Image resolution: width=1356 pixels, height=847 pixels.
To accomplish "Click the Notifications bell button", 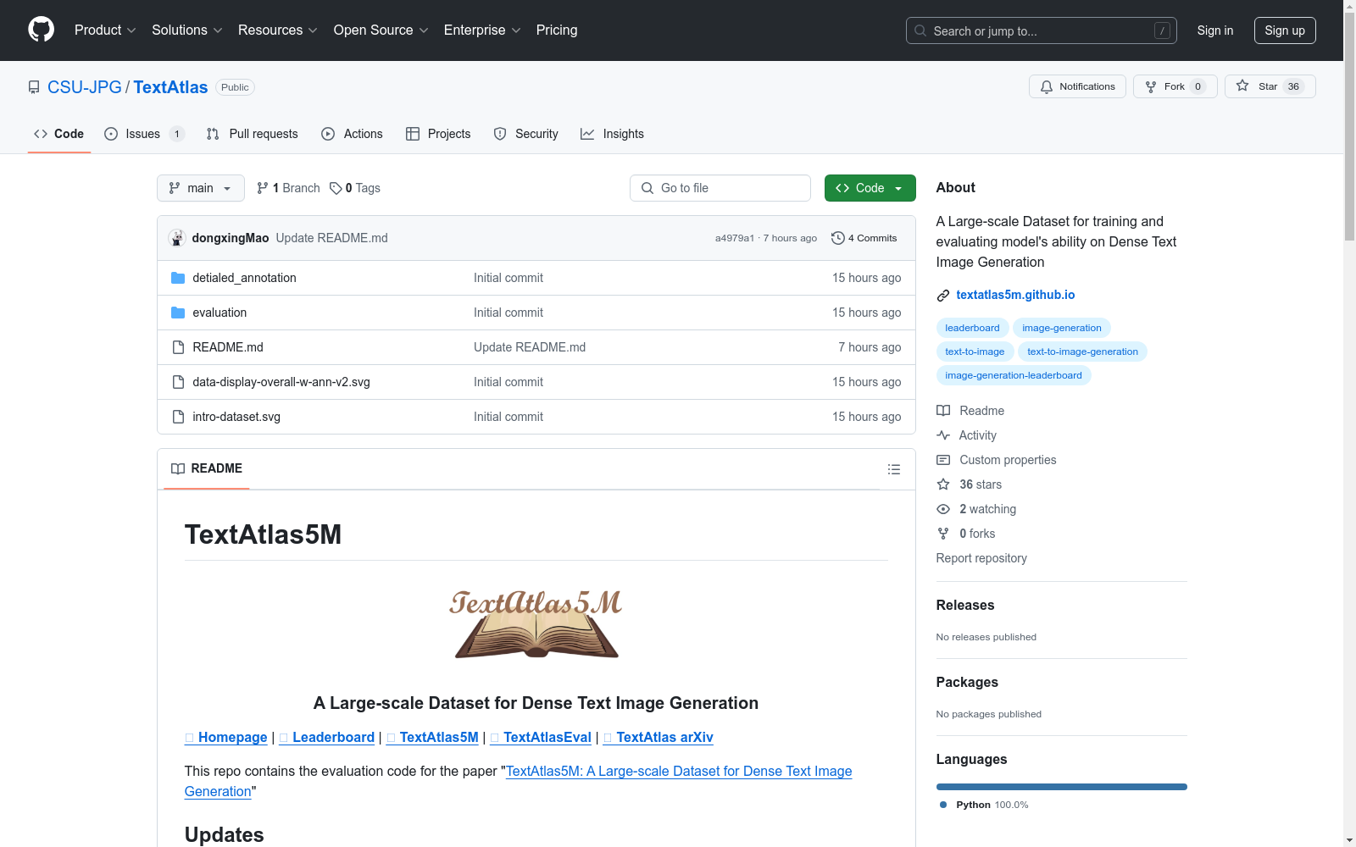I will pyautogui.click(x=1077, y=86).
